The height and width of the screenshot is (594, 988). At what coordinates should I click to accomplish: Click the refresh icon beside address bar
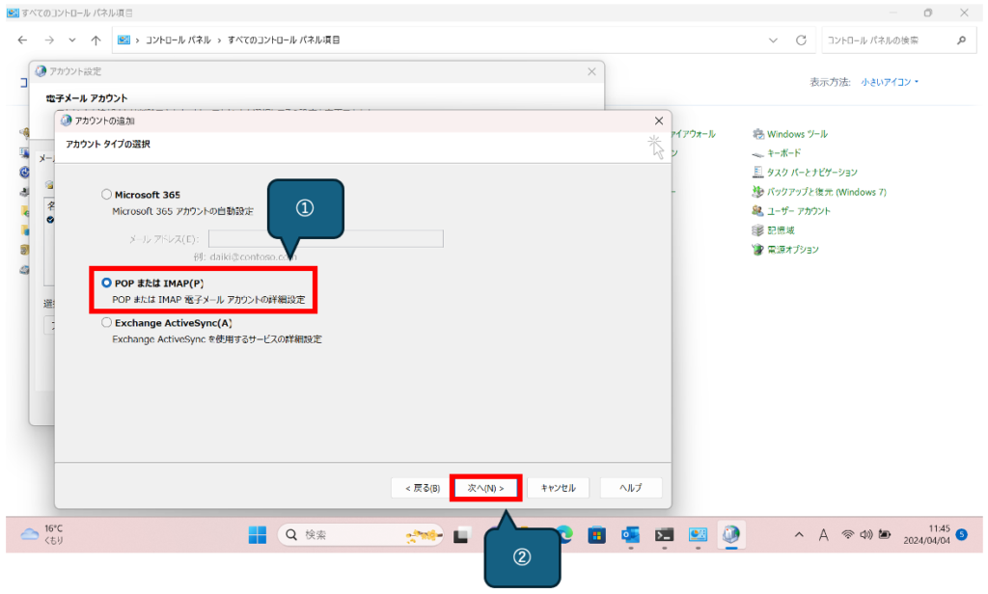click(800, 40)
